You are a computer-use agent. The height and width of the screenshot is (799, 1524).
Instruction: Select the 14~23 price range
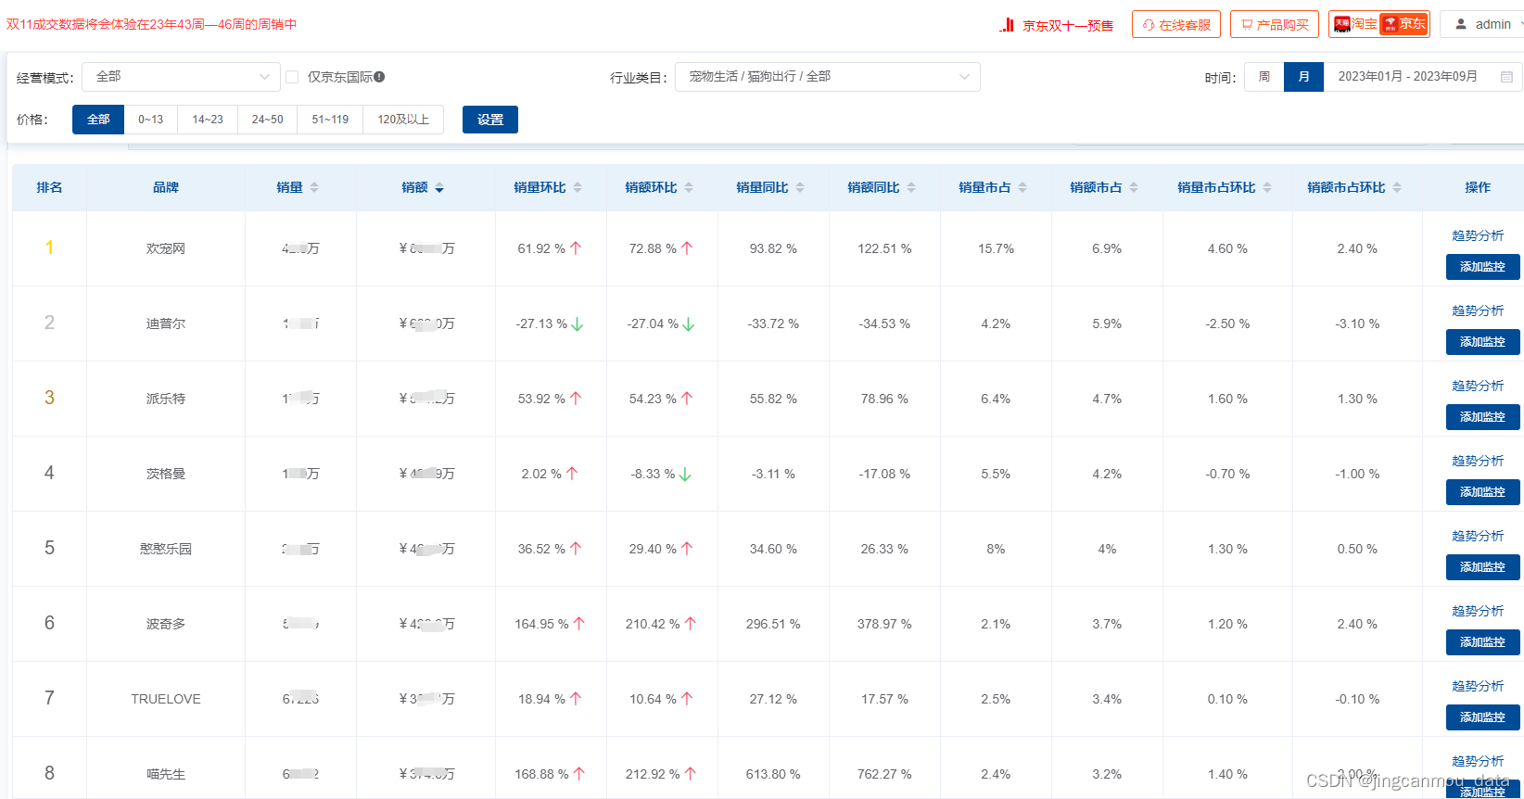(208, 120)
